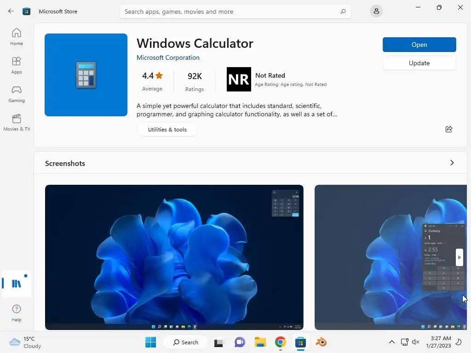Click the focus assist moon icon
This screenshot has height=353, width=471.
coord(459,342)
